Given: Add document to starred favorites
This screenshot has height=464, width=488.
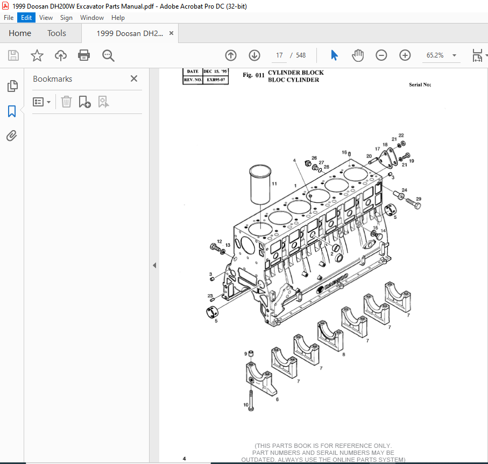Looking at the screenshot, I should point(37,55).
